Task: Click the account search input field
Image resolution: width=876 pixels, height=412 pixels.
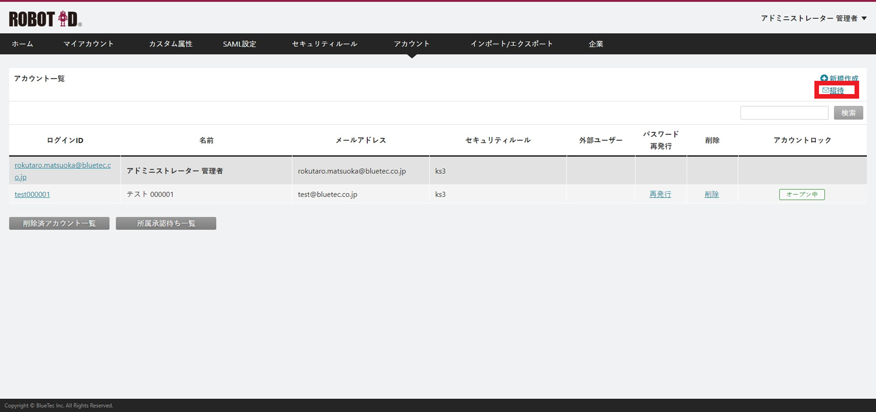Action: point(784,113)
